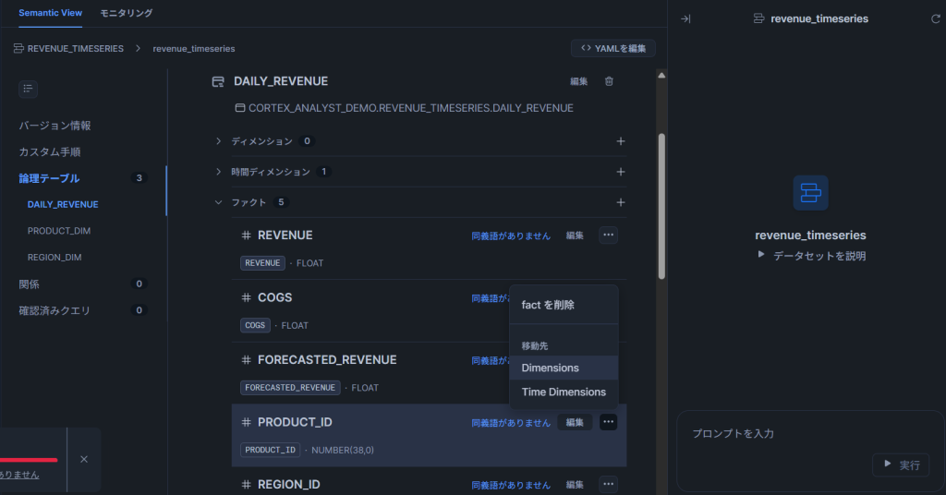
Task: Switch to the モニタリング tab
Action: (126, 13)
